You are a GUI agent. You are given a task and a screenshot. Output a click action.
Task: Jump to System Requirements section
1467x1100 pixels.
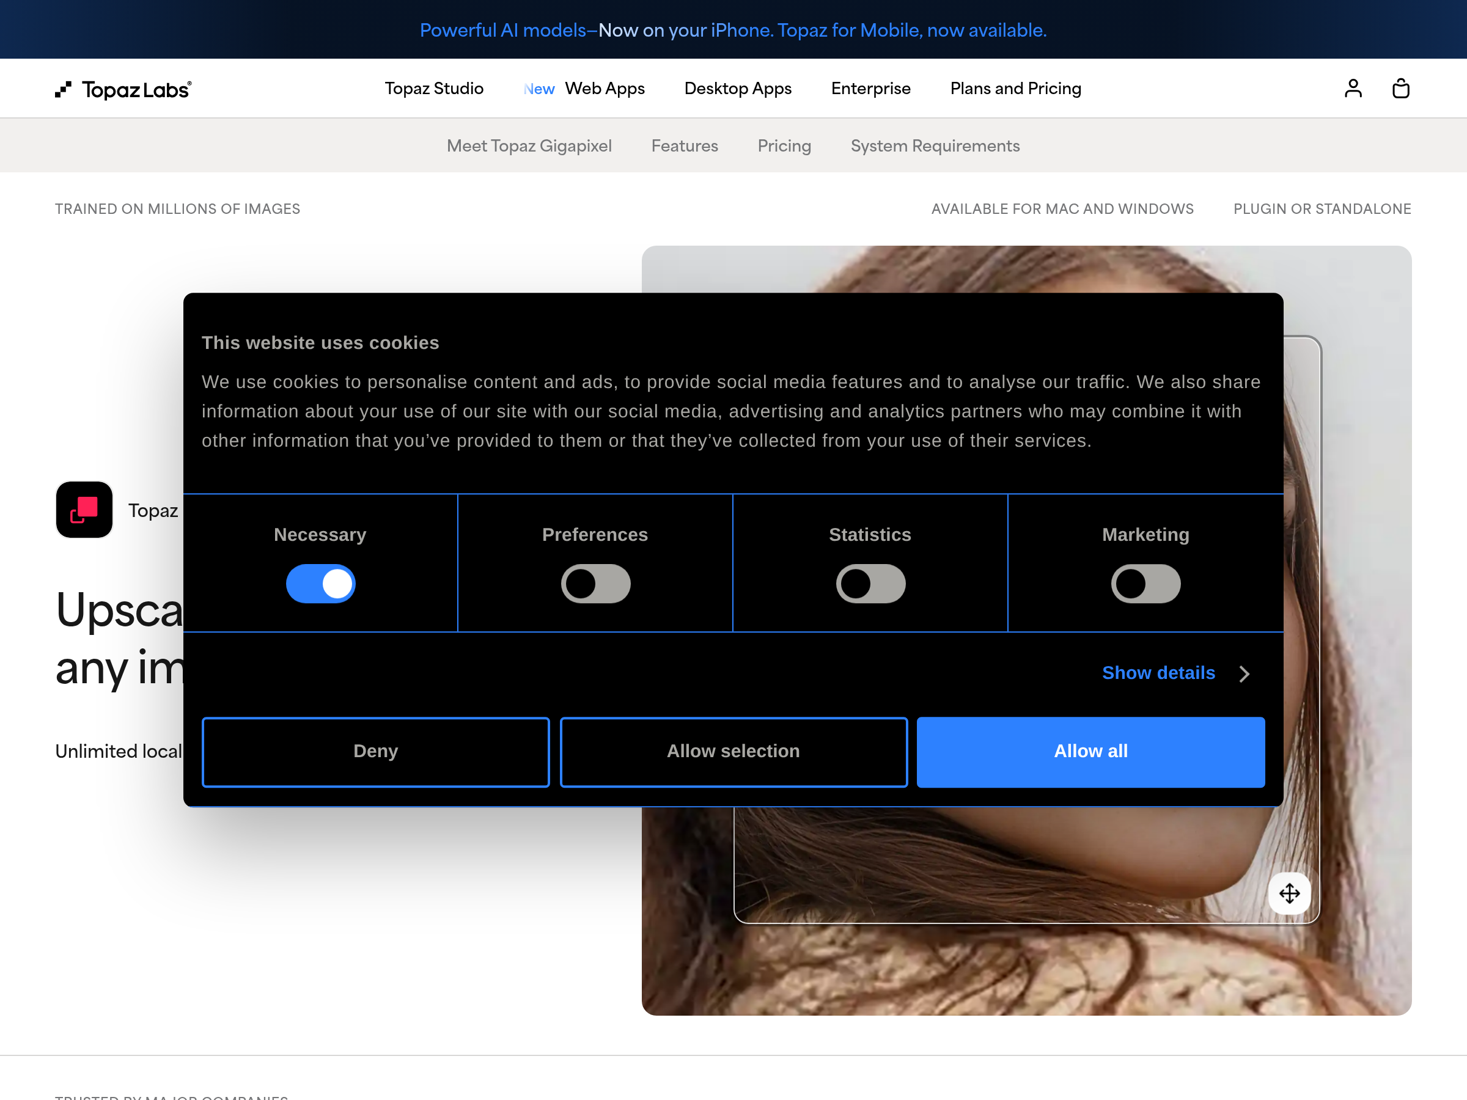pyautogui.click(x=935, y=146)
